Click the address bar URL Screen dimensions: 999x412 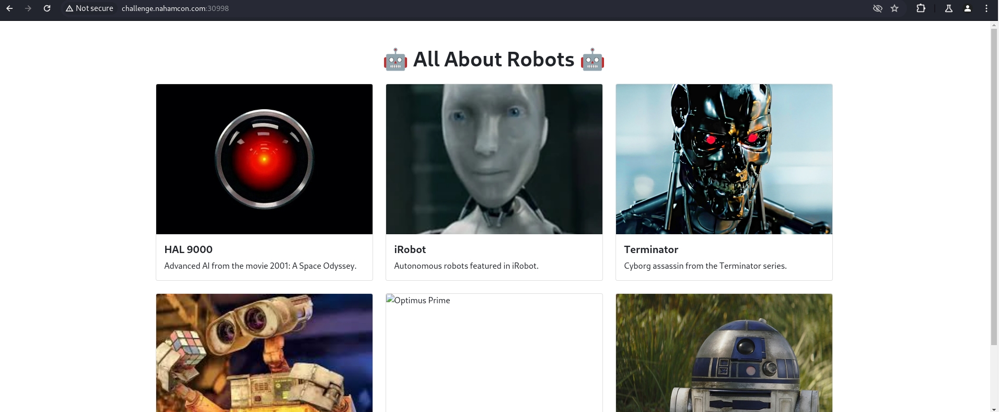pyautogui.click(x=175, y=8)
